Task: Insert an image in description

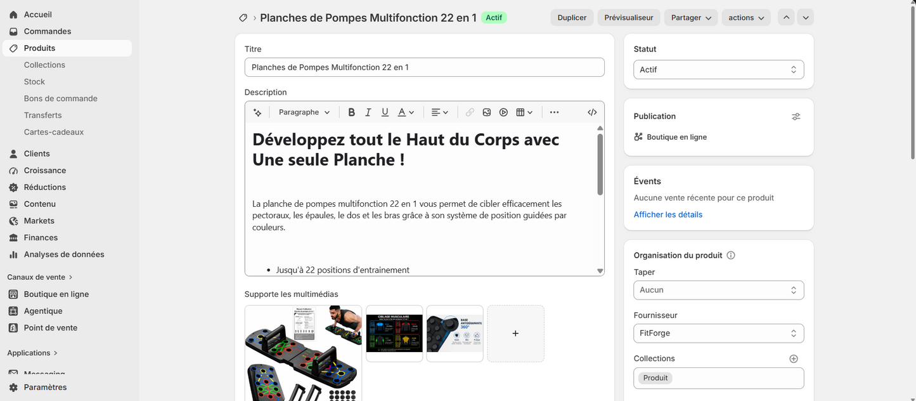Action: tap(487, 112)
